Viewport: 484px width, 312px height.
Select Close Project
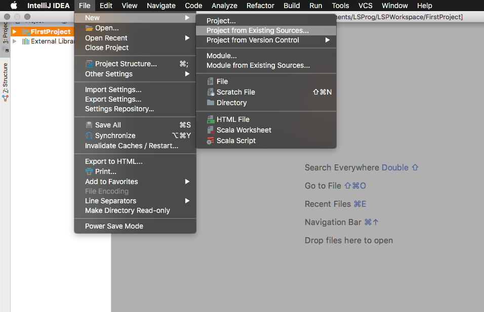pyautogui.click(x=135, y=48)
